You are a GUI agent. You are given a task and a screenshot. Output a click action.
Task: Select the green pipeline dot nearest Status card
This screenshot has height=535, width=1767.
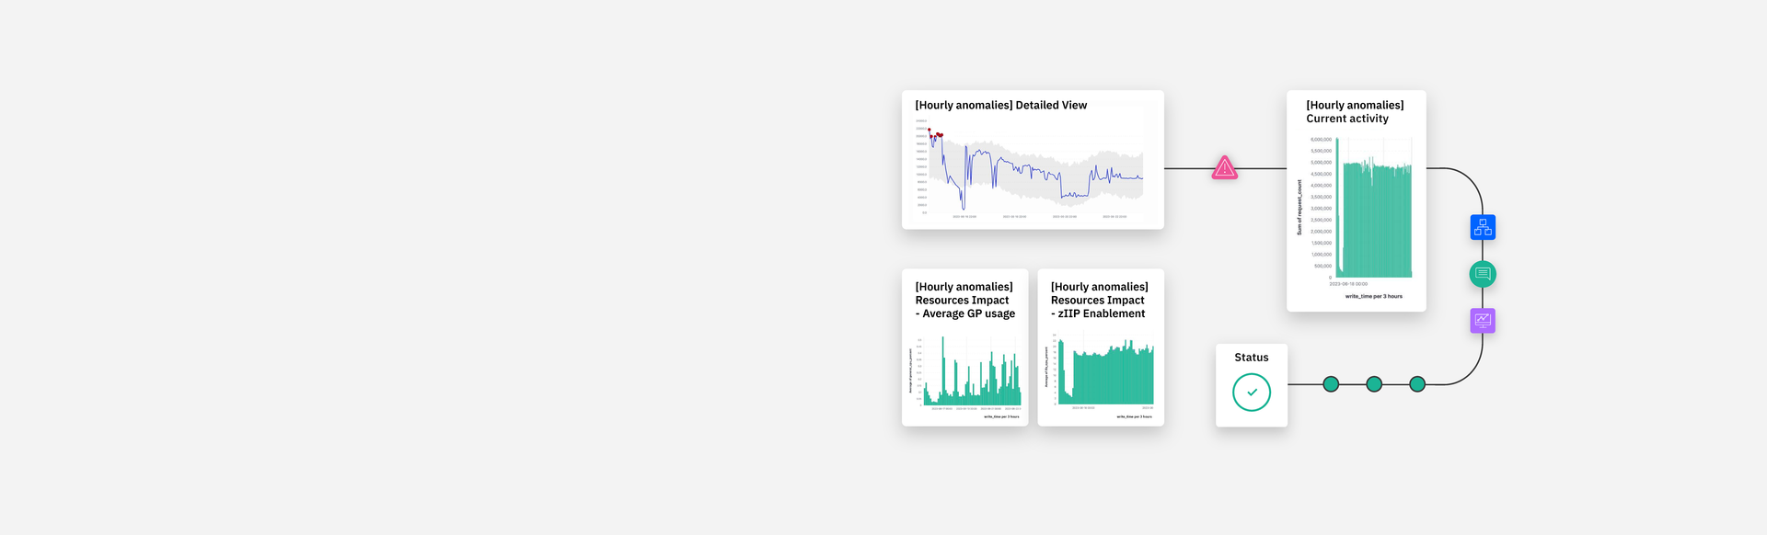point(1331,384)
